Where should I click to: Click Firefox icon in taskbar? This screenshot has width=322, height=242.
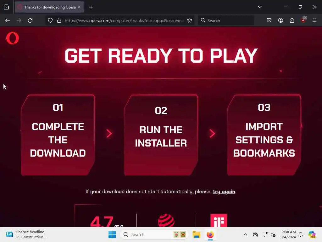click(210, 234)
